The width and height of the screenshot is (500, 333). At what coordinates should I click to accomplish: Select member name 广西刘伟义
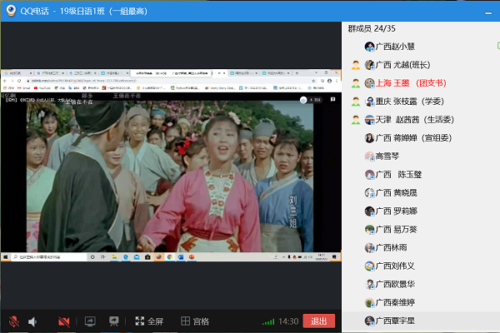[x=395, y=266]
